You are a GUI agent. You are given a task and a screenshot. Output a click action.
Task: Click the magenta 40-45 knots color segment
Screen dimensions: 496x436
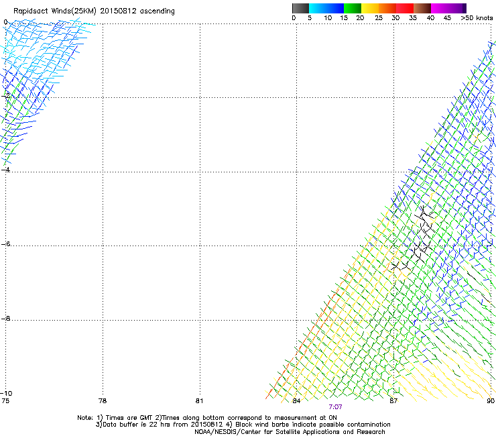pyautogui.click(x=440, y=8)
